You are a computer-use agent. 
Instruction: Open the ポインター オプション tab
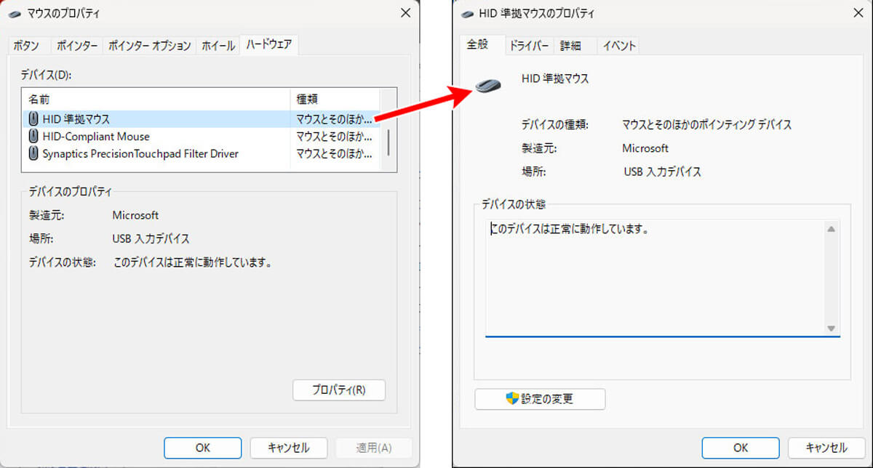tap(149, 46)
